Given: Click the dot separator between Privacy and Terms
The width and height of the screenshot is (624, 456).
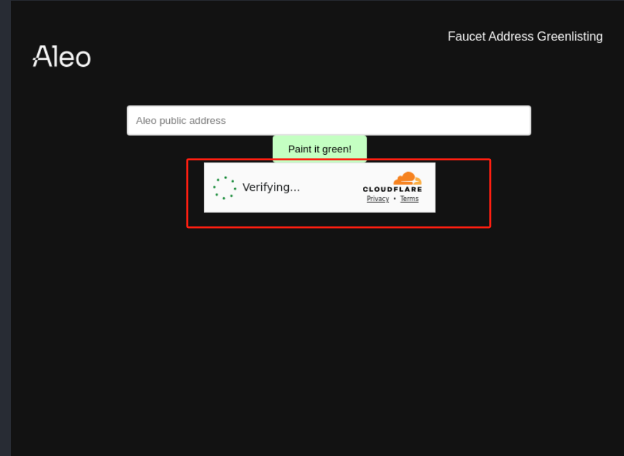Looking at the screenshot, I should click(394, 199).
